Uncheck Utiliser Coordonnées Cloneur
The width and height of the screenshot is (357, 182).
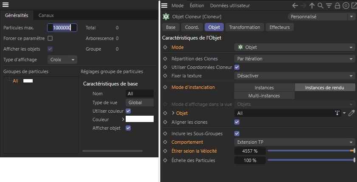point(237,67)
